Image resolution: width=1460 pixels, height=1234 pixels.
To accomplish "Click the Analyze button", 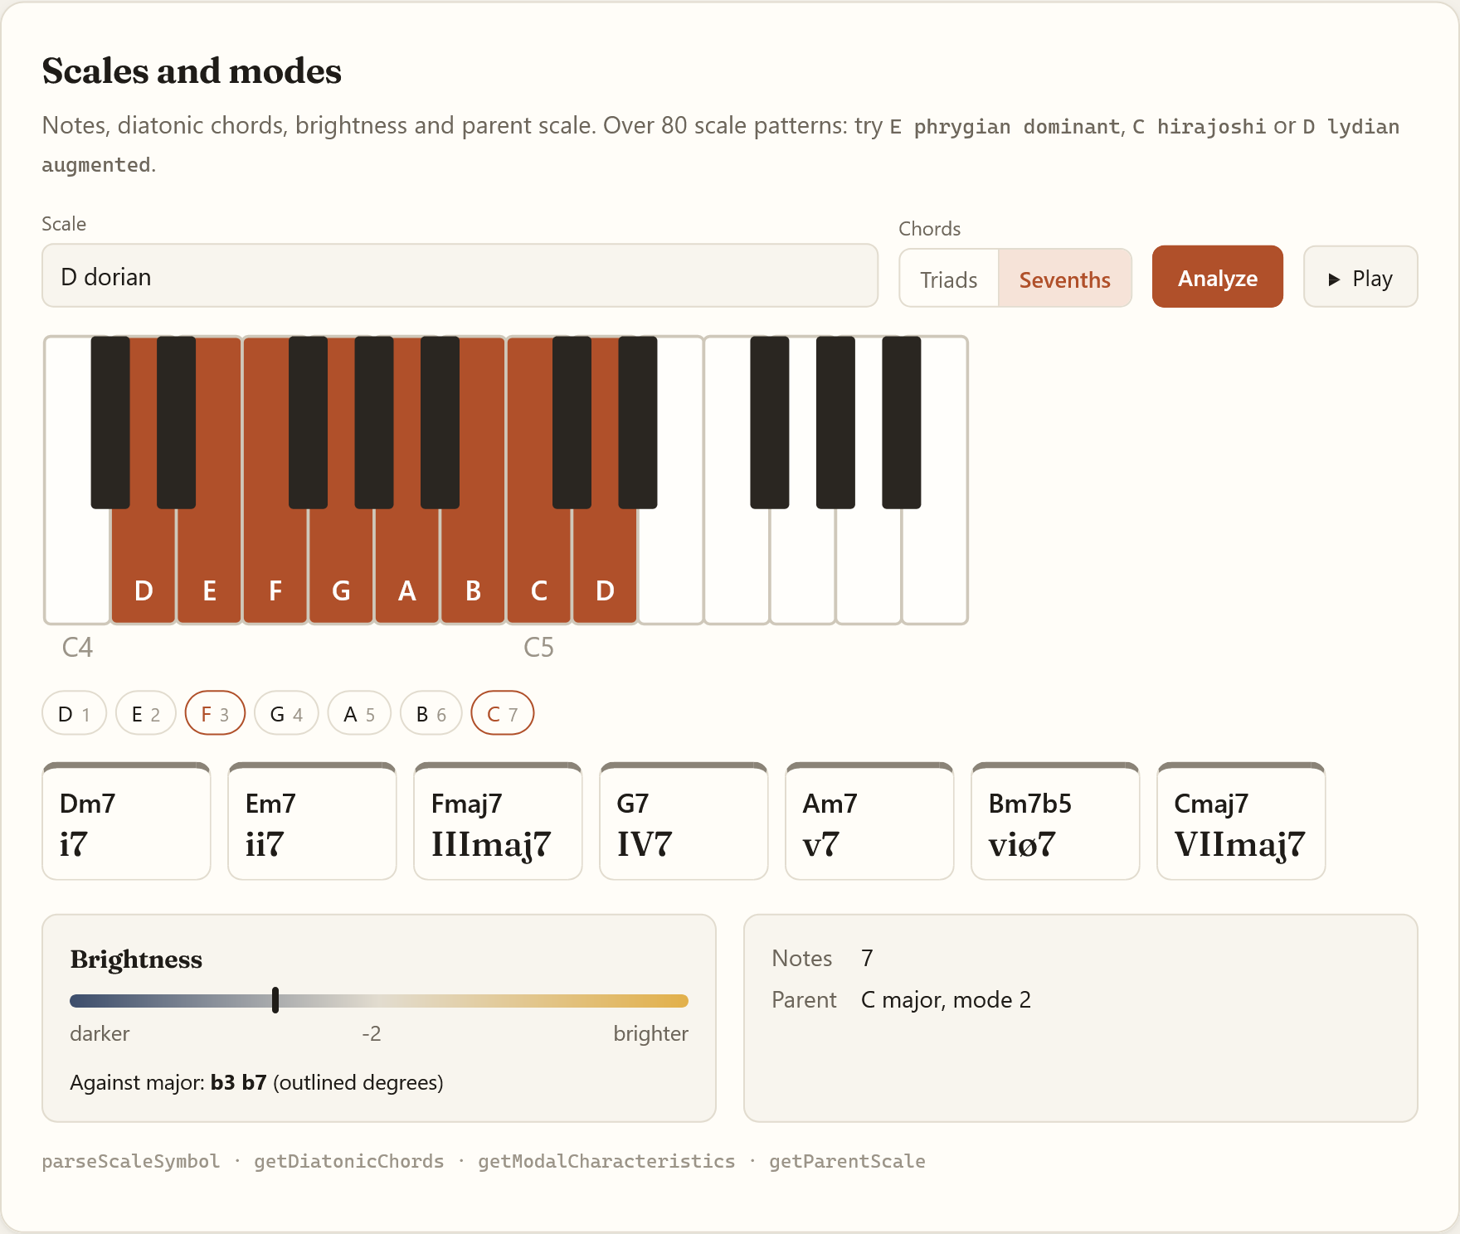I will pos(1218,277).
